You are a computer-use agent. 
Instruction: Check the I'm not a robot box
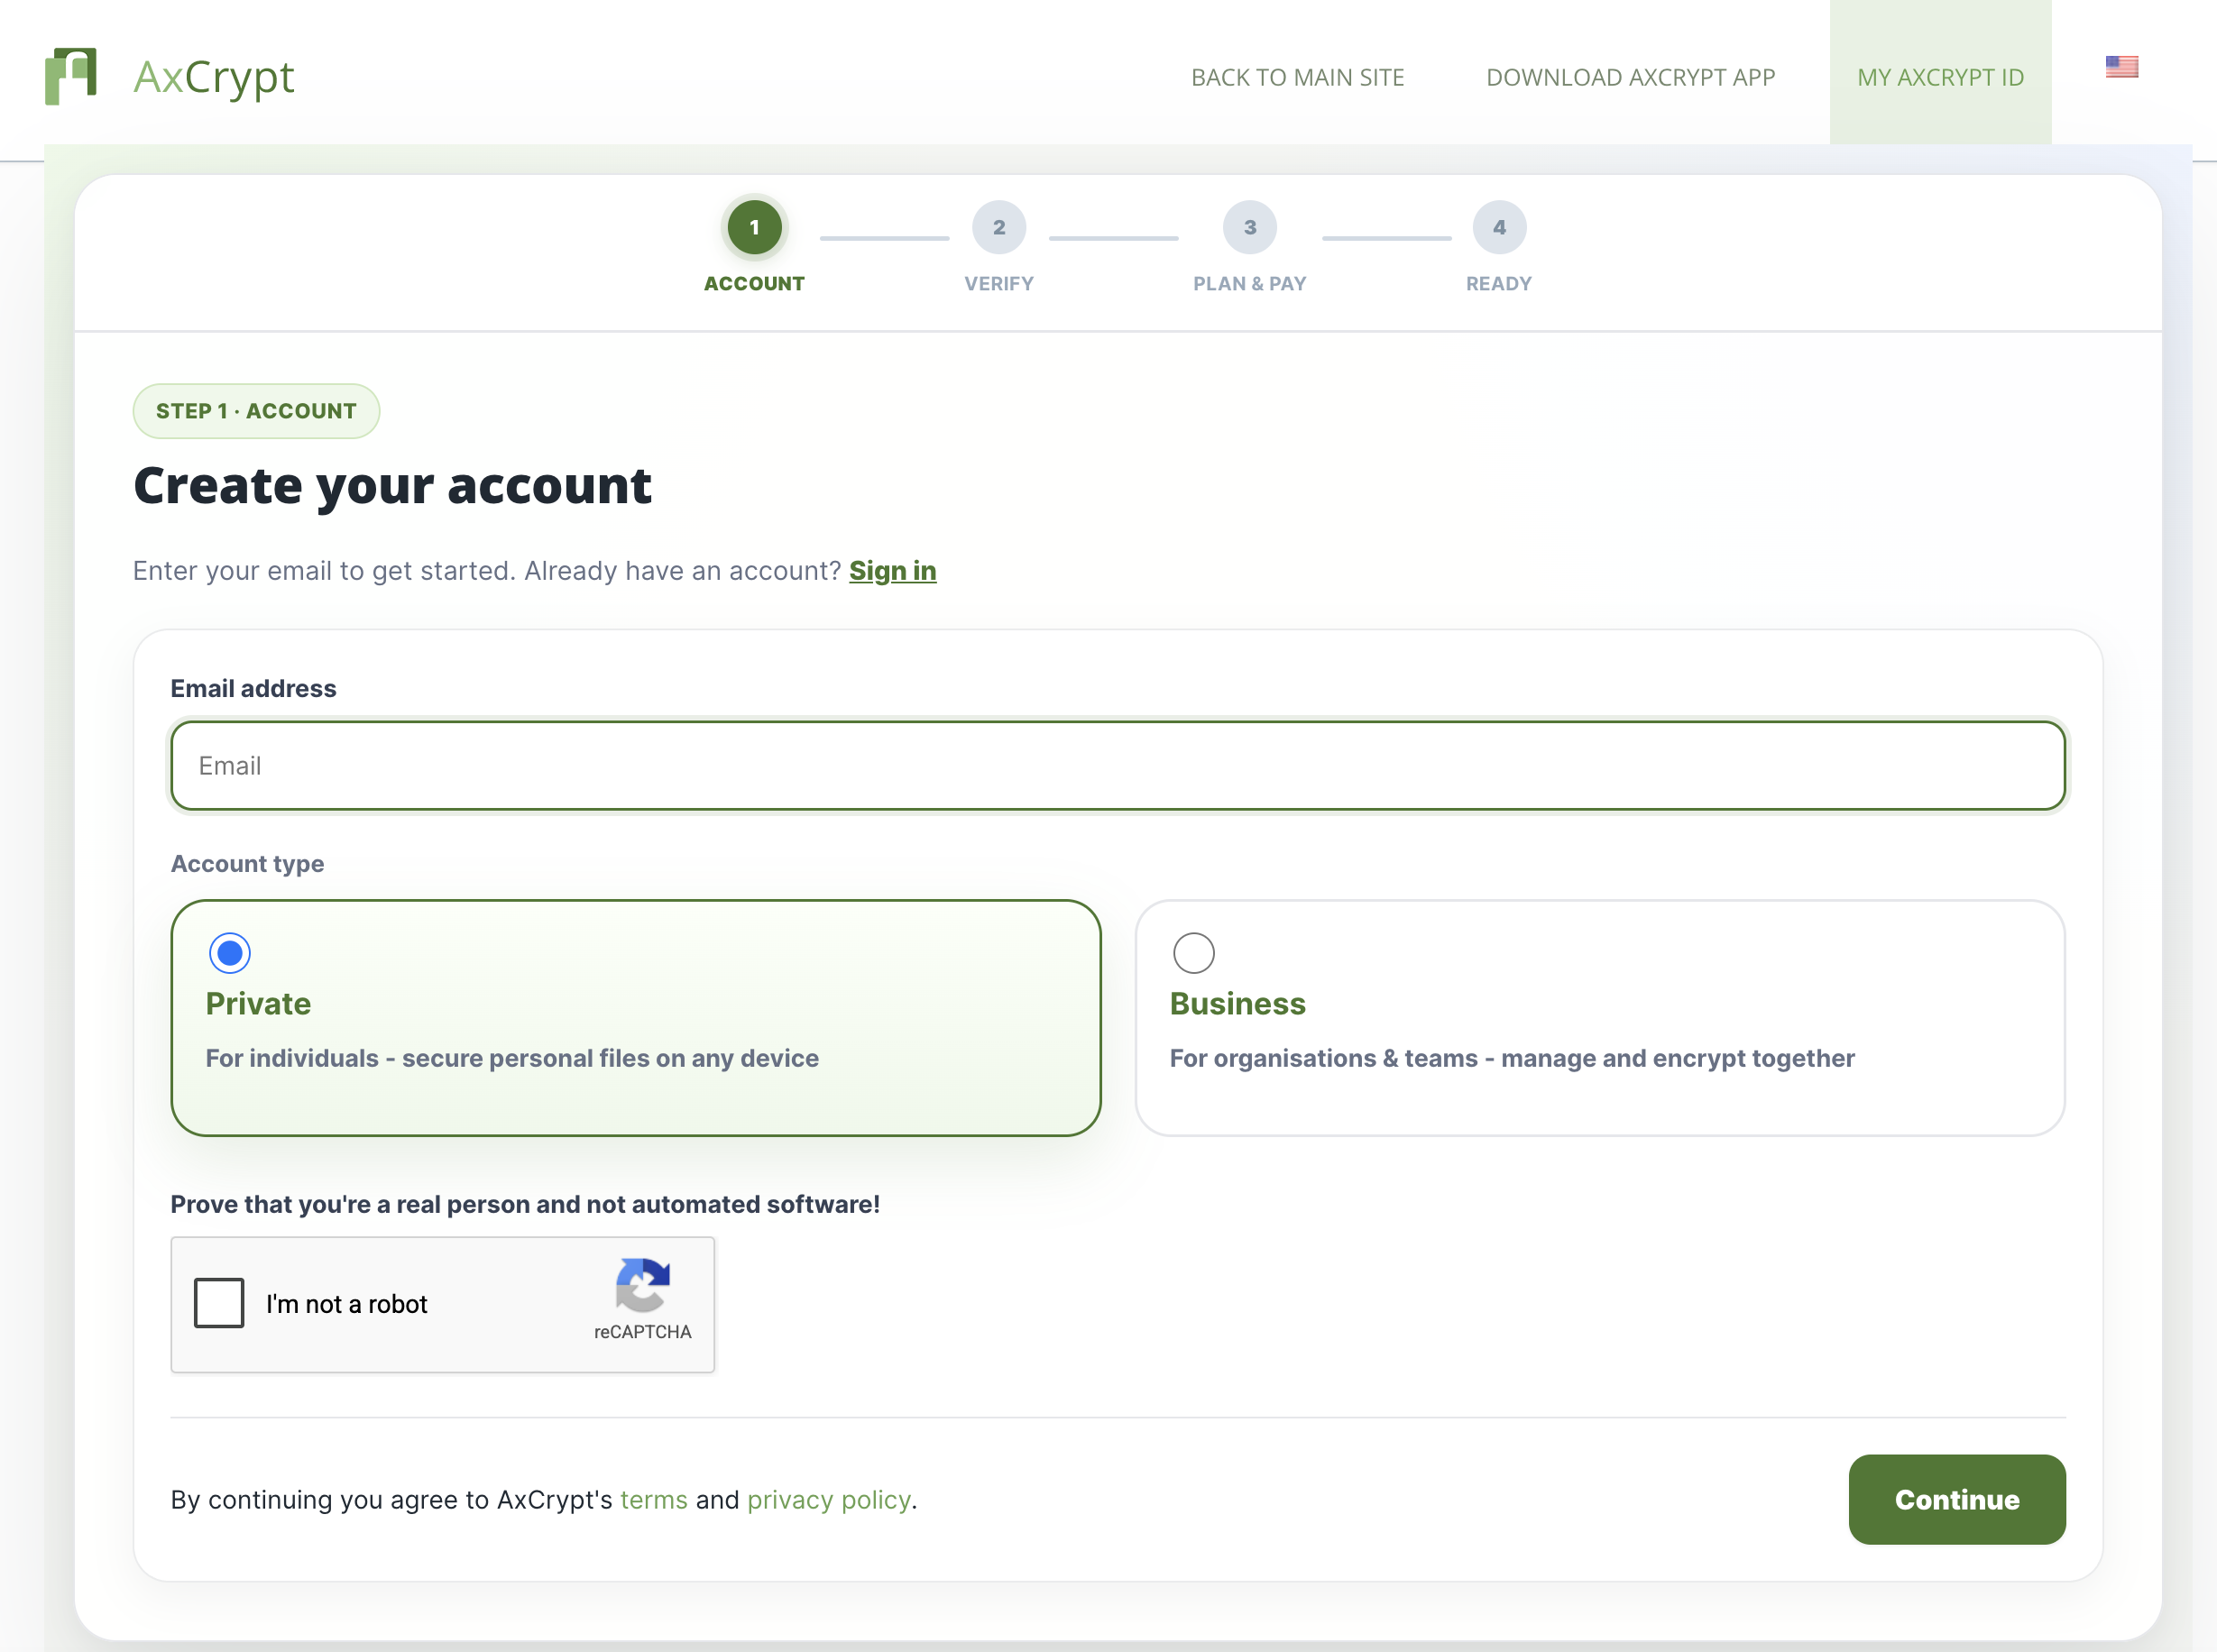(219, 1303)
